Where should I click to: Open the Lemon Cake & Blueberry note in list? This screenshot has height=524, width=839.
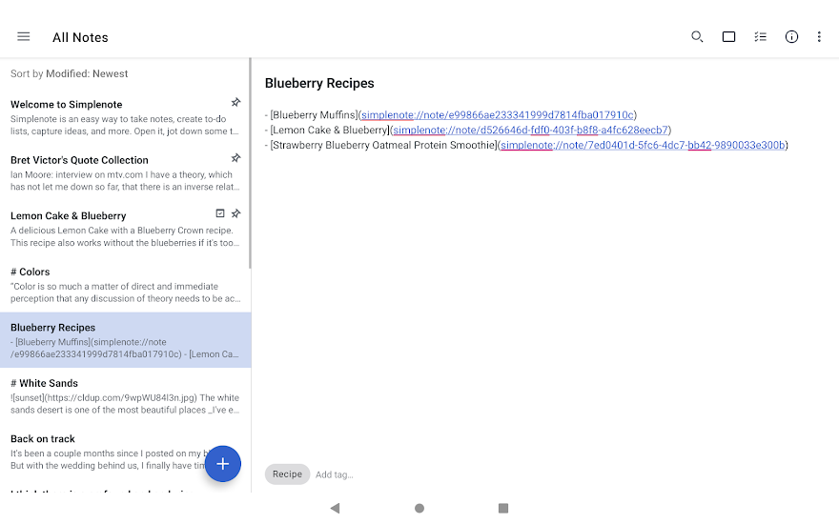125,229
